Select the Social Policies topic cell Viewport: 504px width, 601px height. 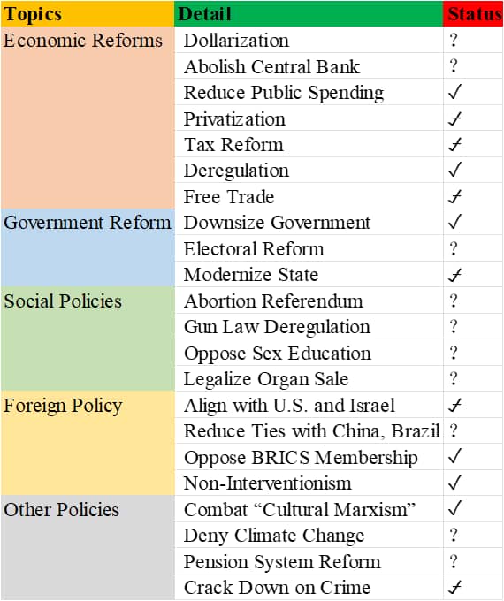point(88,339)
